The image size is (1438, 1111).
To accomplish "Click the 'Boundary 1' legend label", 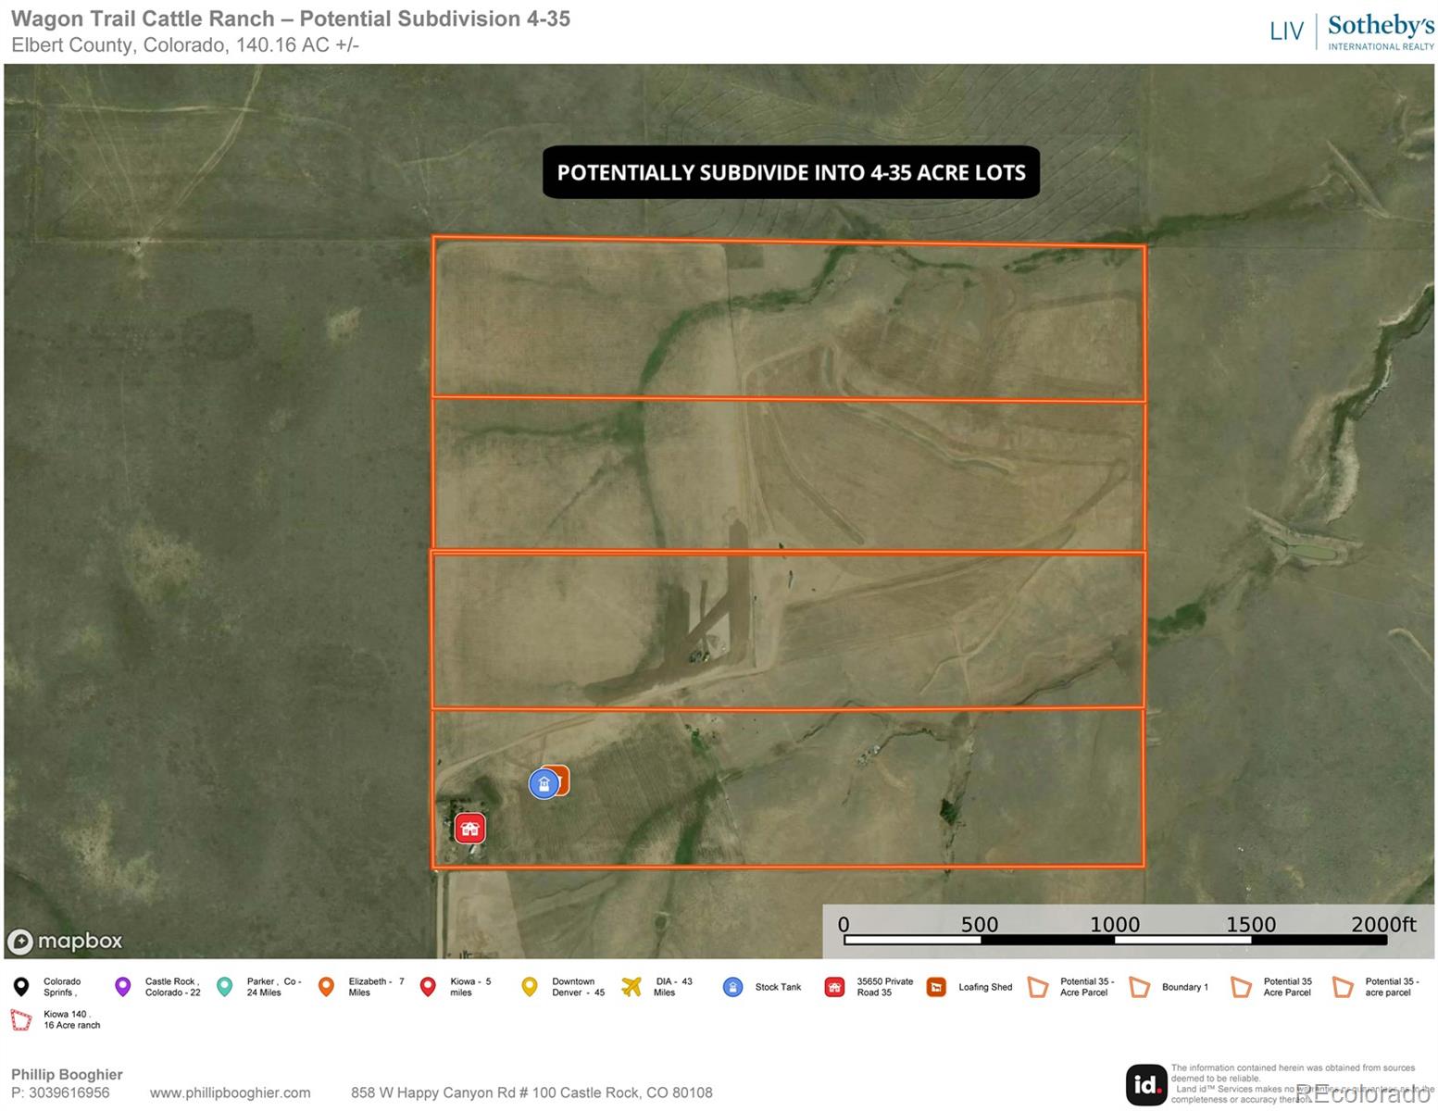I will click(x=1185, y=987).
